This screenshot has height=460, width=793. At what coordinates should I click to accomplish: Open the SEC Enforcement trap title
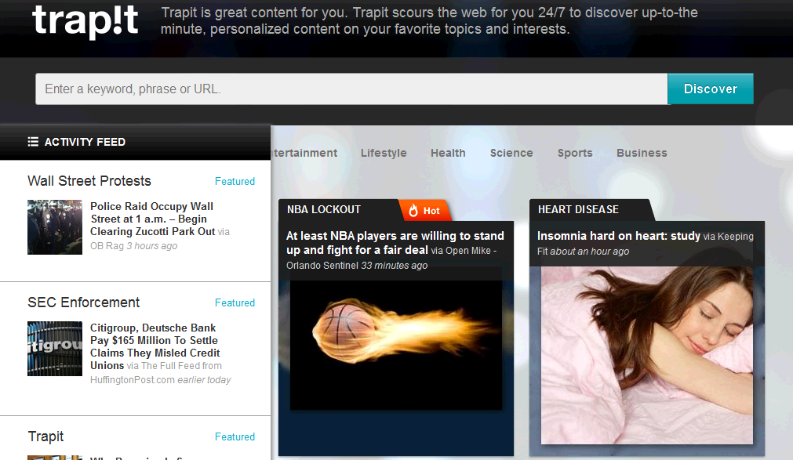(83, 302)
